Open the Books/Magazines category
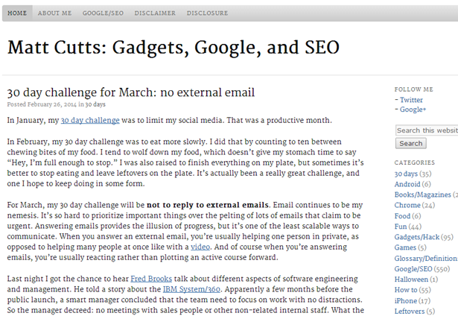The image size is (458, 316). [x=423, y=195]
